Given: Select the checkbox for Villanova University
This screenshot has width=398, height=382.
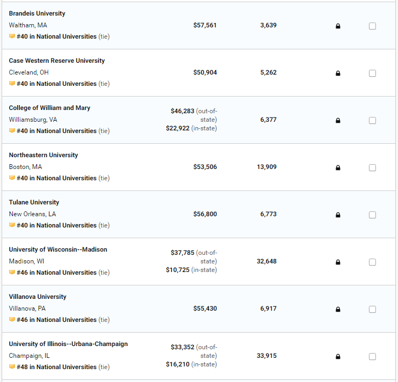Looking at the screenshot, I should 372,310.
